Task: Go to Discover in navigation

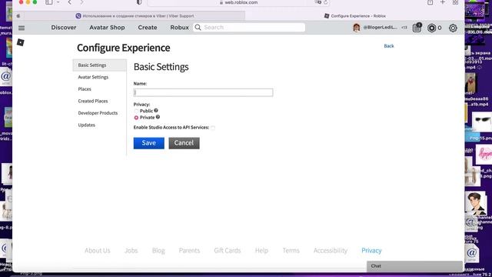Action: [x=64, y=28]
